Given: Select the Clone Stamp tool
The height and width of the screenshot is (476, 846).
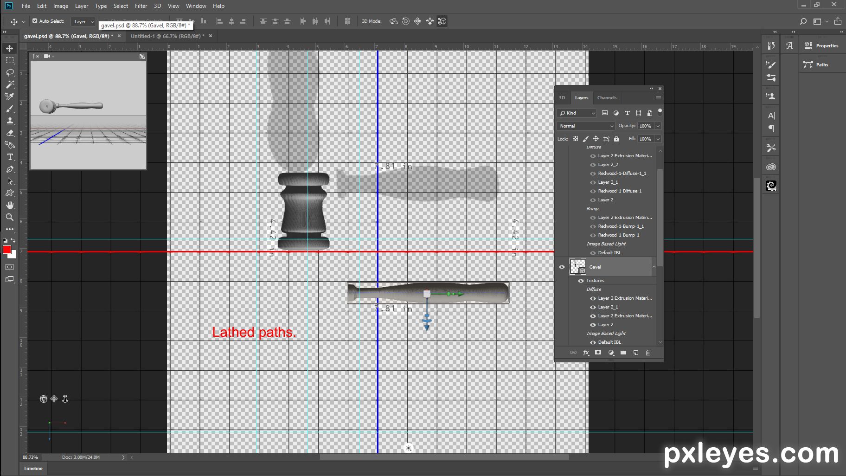Looking at the screenshot, I should coord(10,121).
